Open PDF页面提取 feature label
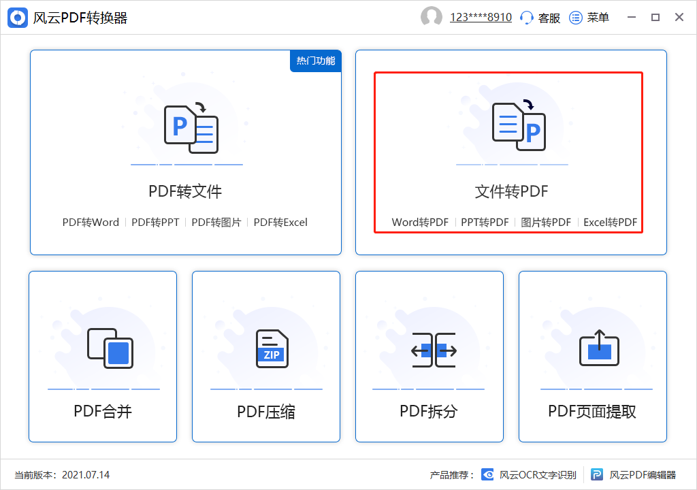The height and width of the screenshot is (490, 697). click(592, 411)
